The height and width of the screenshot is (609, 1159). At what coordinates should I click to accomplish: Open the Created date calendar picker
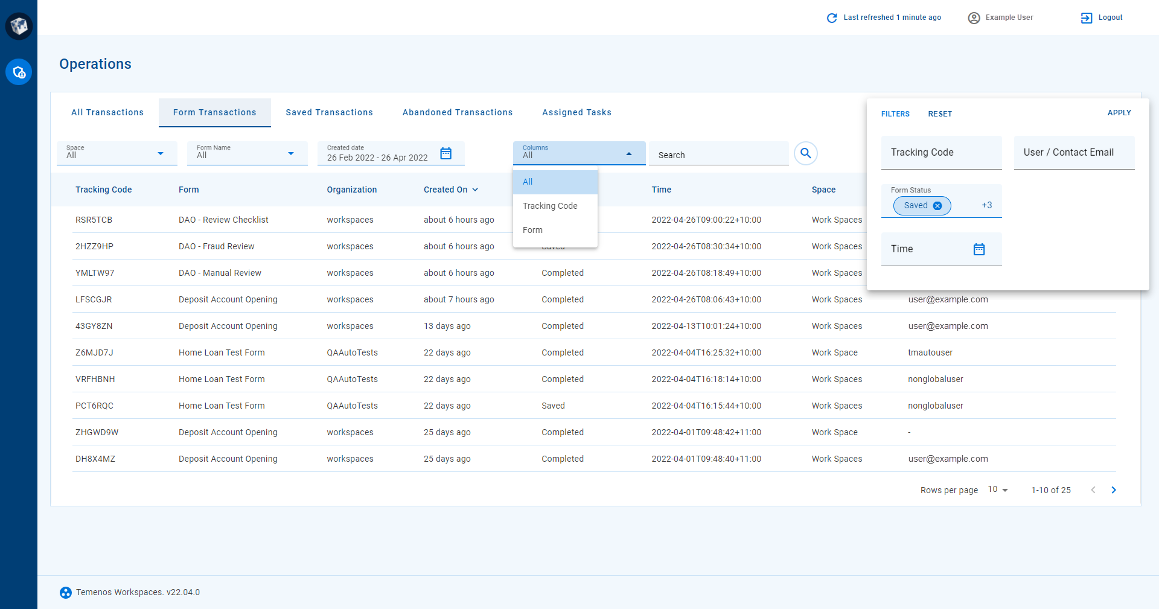[x=445, y=153]
